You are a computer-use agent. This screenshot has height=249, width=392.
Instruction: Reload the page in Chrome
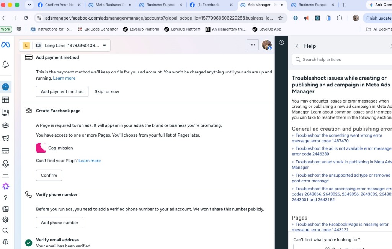(x=26, y=18)
